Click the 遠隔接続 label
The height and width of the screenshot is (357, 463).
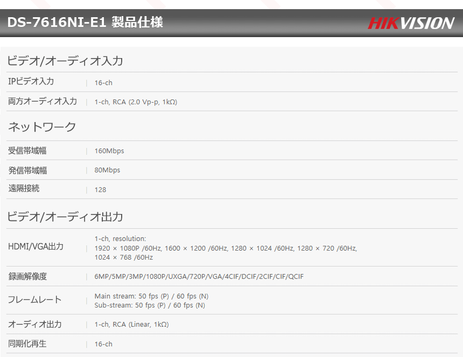[x=24, y=189]
